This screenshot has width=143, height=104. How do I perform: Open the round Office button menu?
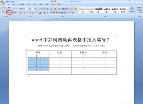click(x=3, y=3)
